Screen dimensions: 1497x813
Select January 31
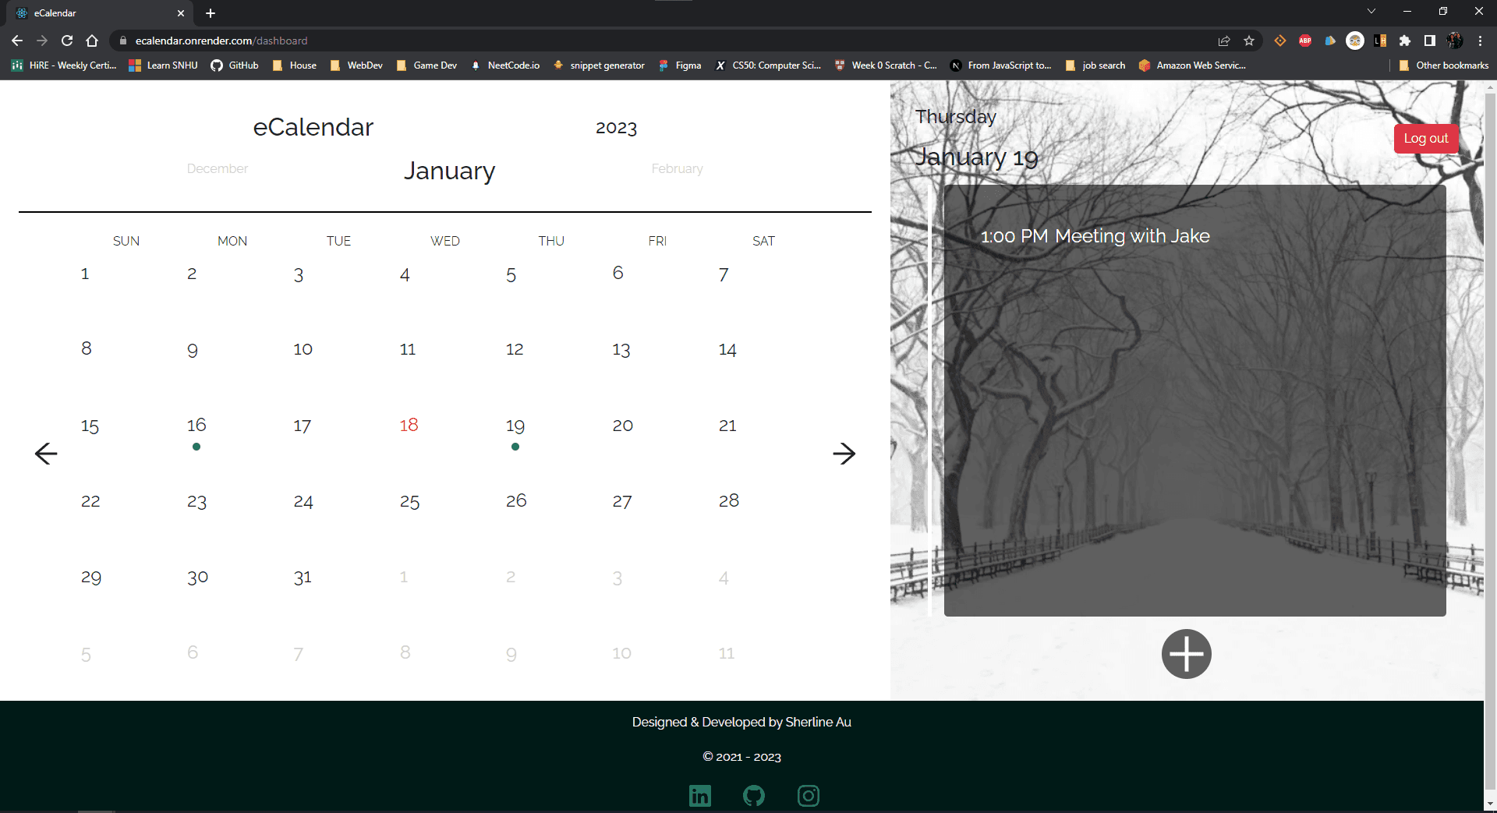(x=303, y=578)
